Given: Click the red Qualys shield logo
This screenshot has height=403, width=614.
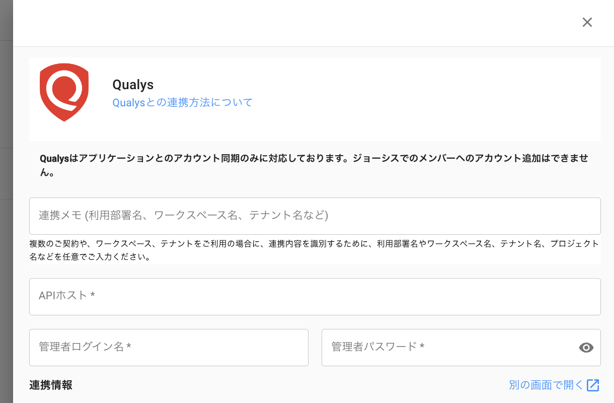Looking at the screenshot, I should (x=64, y=92).
